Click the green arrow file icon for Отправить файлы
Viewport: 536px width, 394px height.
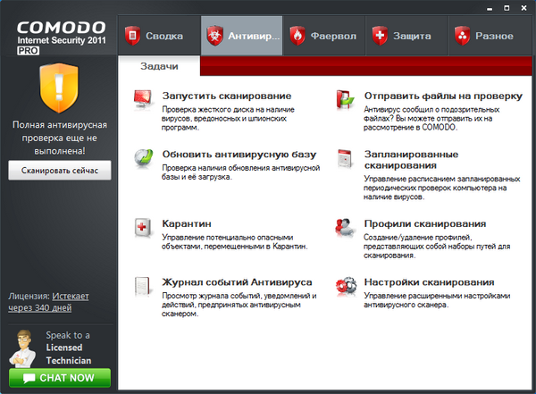pos(345,99)
